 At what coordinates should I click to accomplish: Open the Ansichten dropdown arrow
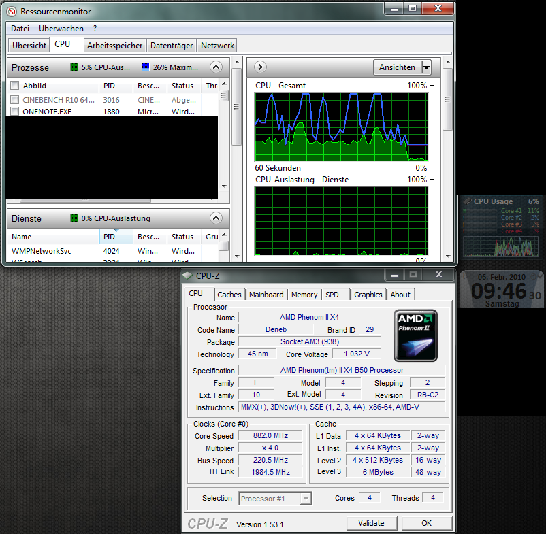pos(427,67)
